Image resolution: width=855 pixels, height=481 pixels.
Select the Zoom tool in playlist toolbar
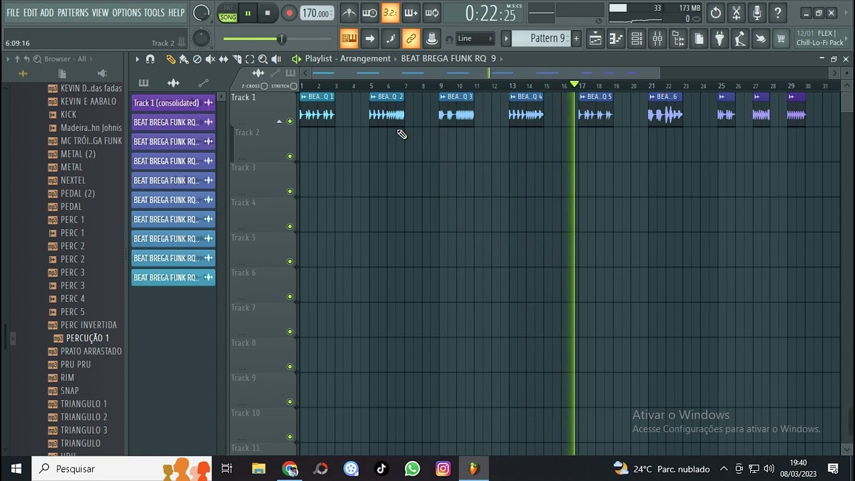(263, 59)
